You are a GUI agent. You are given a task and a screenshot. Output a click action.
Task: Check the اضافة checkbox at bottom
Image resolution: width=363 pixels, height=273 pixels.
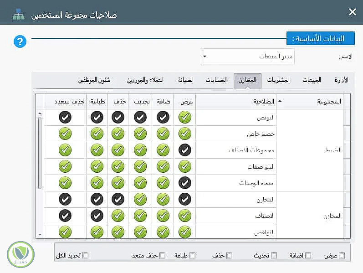pyautogui.click(x=308, y=255)
